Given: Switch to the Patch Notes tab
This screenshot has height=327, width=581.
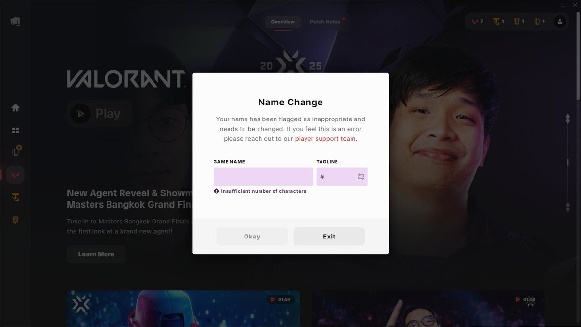Looking at the screenshot, I should coord(325,22).
